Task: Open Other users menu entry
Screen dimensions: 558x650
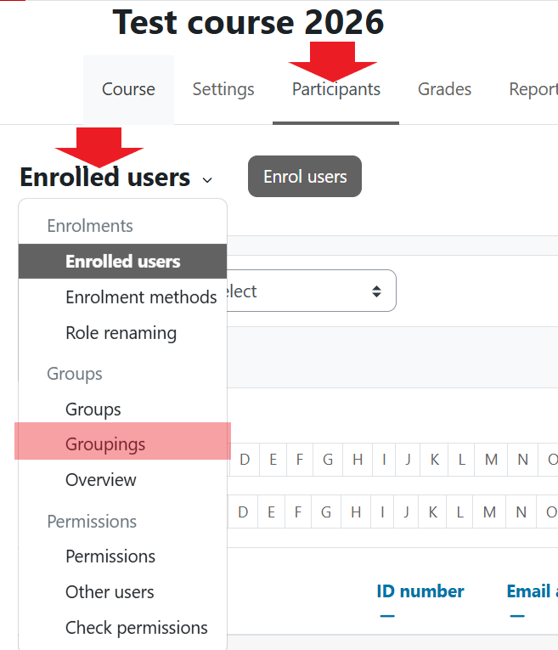Action: (110, 592)
